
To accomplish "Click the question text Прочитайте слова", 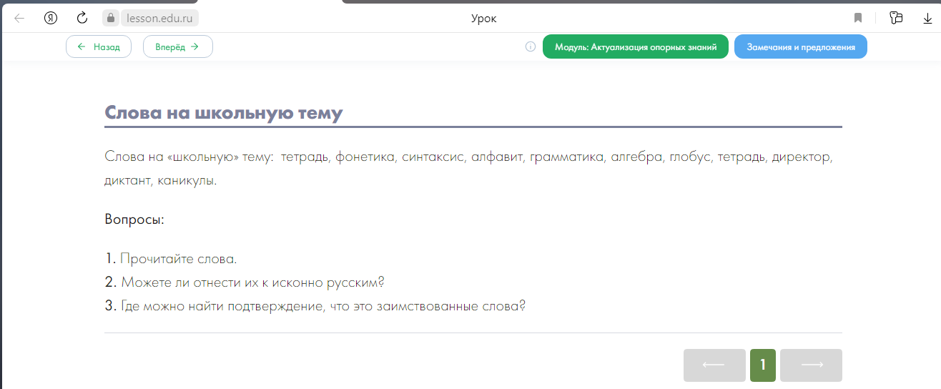I will [x=178, y=259].
